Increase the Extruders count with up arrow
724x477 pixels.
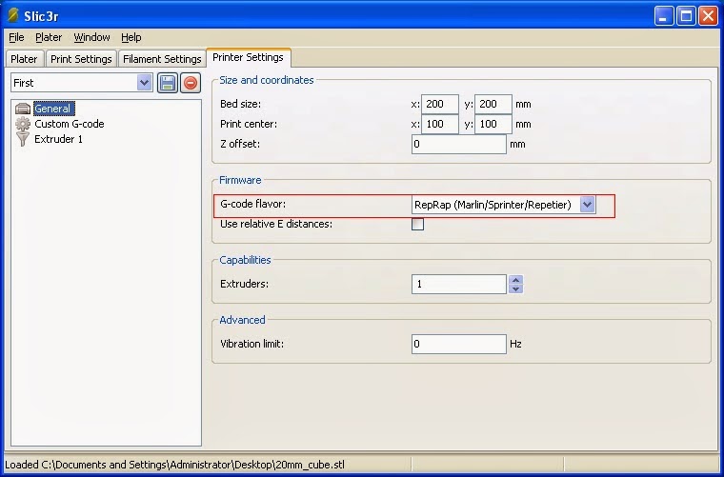pyautogui.click(x=515, y=280)
